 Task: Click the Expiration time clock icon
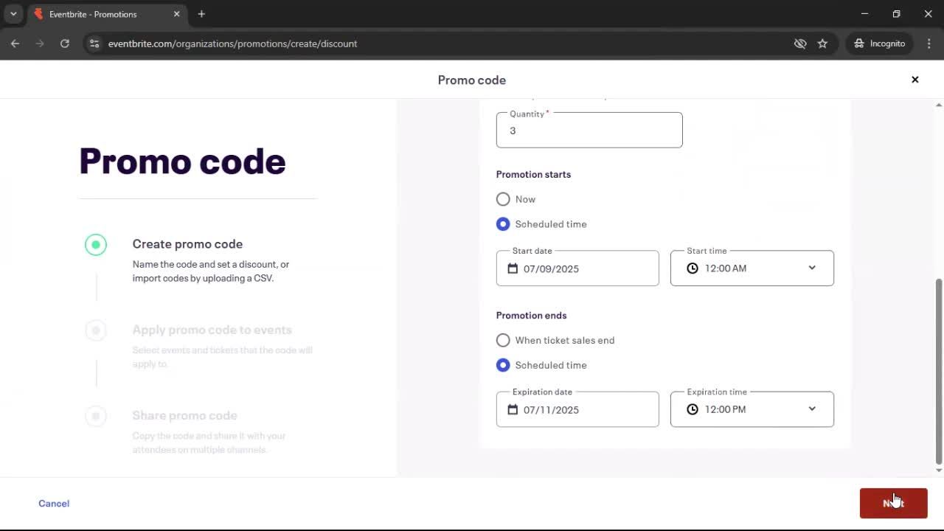(692, 409)
